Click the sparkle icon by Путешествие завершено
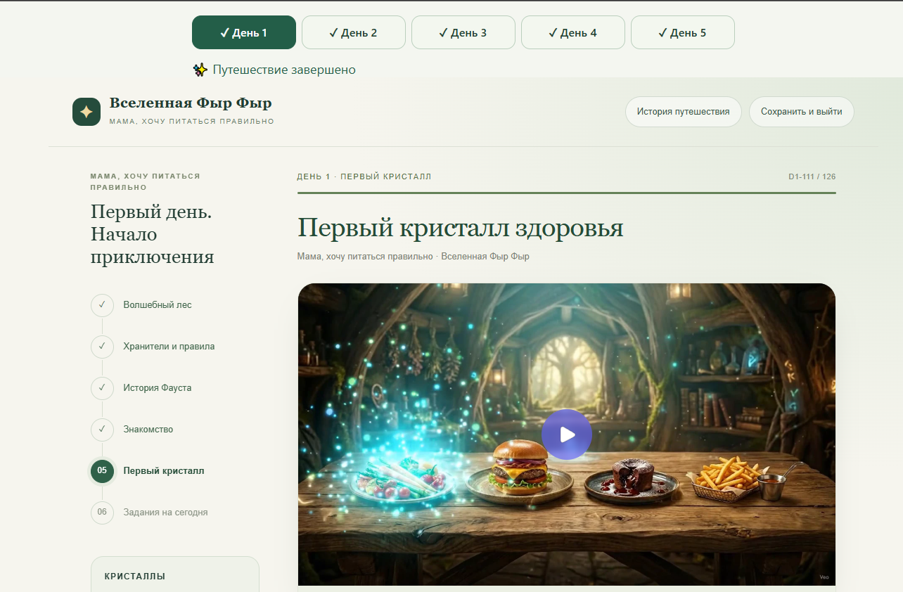903x592 pixels. point(200,70)
